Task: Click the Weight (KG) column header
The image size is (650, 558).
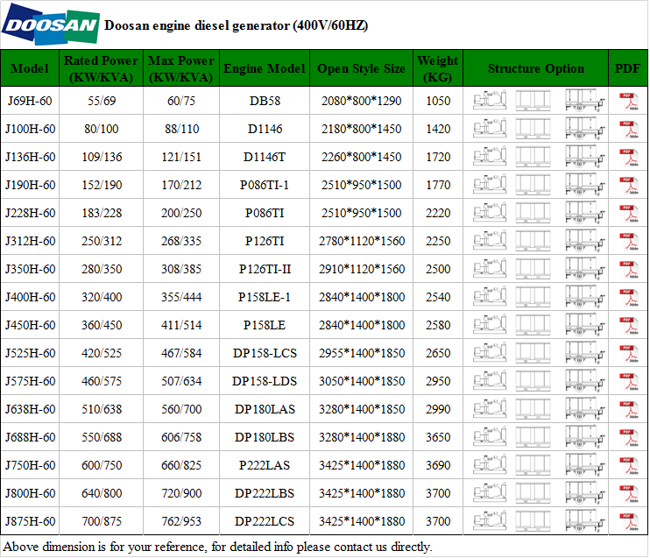Action: click(x=438, y=68)
